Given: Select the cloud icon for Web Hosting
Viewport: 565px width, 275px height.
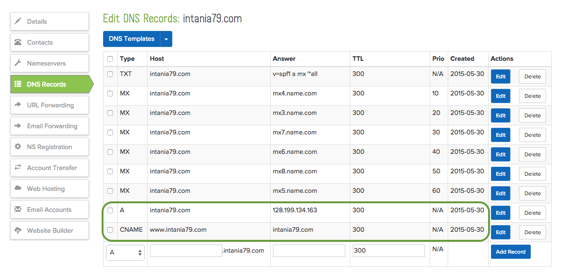Looking at the screenshot, I should pyautogui.click(x=18, y=189).
